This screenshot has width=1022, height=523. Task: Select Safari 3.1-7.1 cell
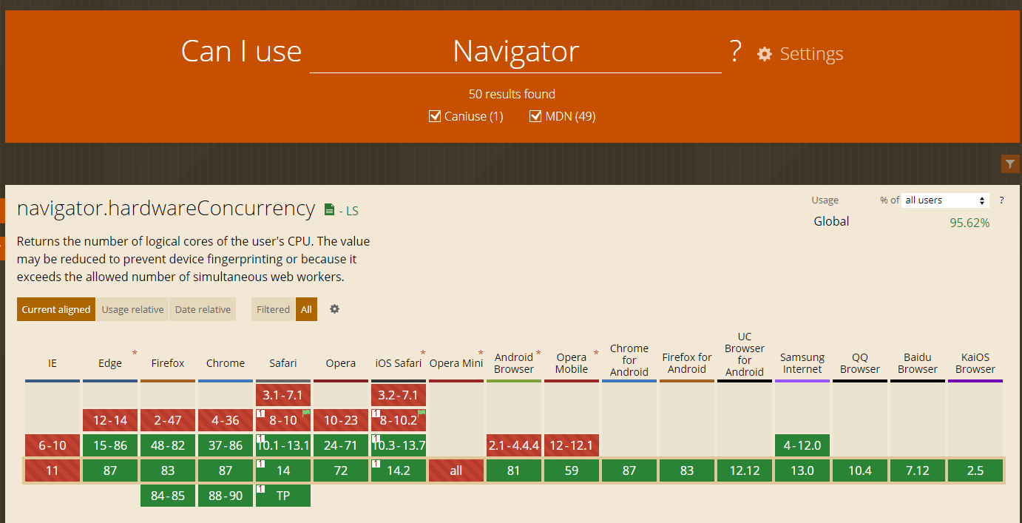283,395
